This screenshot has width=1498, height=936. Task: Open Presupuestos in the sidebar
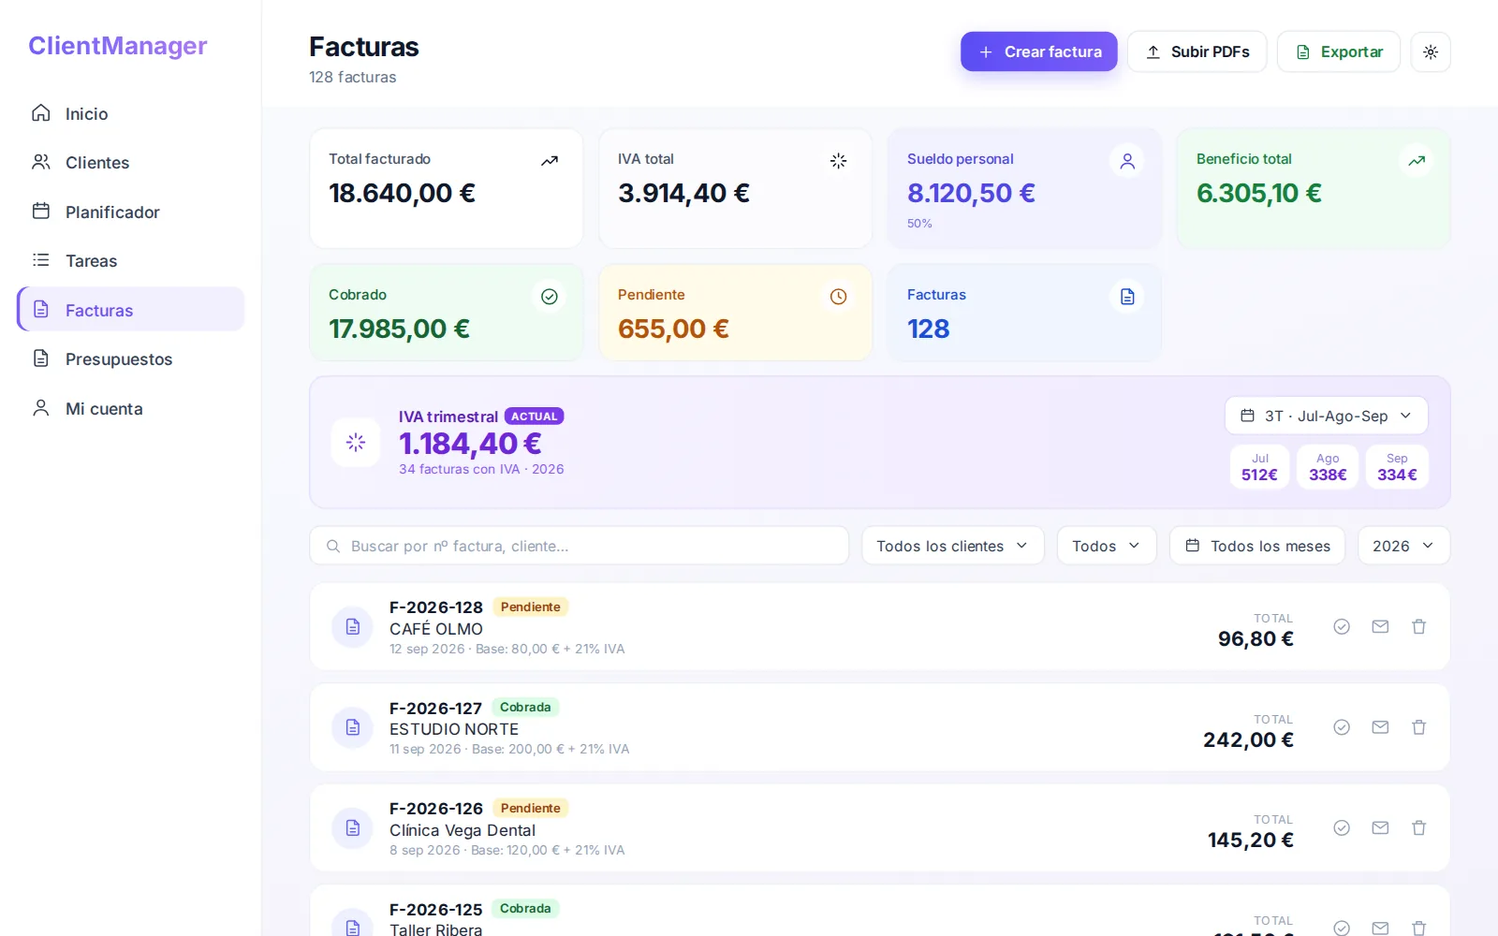point(131,359)
